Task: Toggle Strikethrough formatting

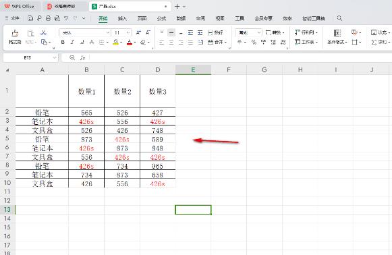Action: coord(92,42)
